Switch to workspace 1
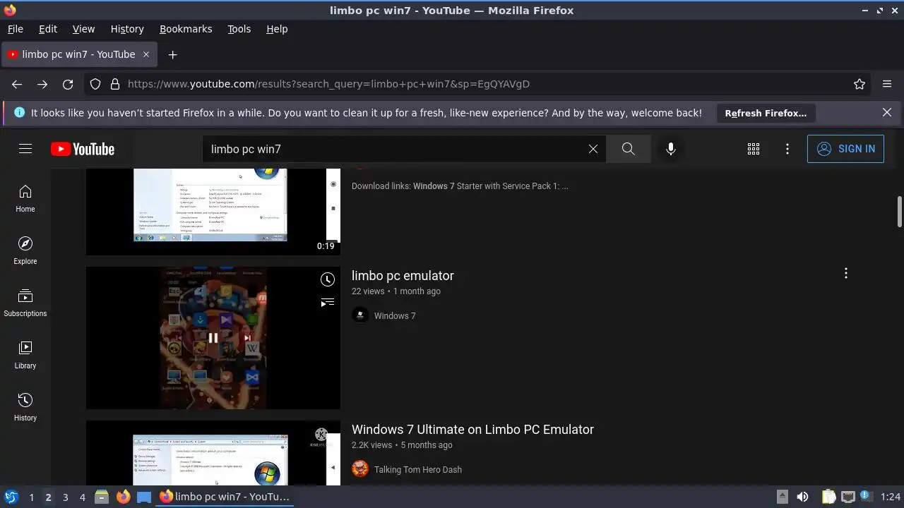This screenshot has height=508, width=904. click(31, 497)
